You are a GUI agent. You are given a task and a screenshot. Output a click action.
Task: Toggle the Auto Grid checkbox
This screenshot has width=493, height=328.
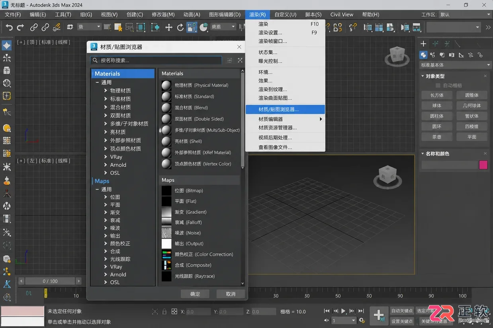click(x=438, y=85)
